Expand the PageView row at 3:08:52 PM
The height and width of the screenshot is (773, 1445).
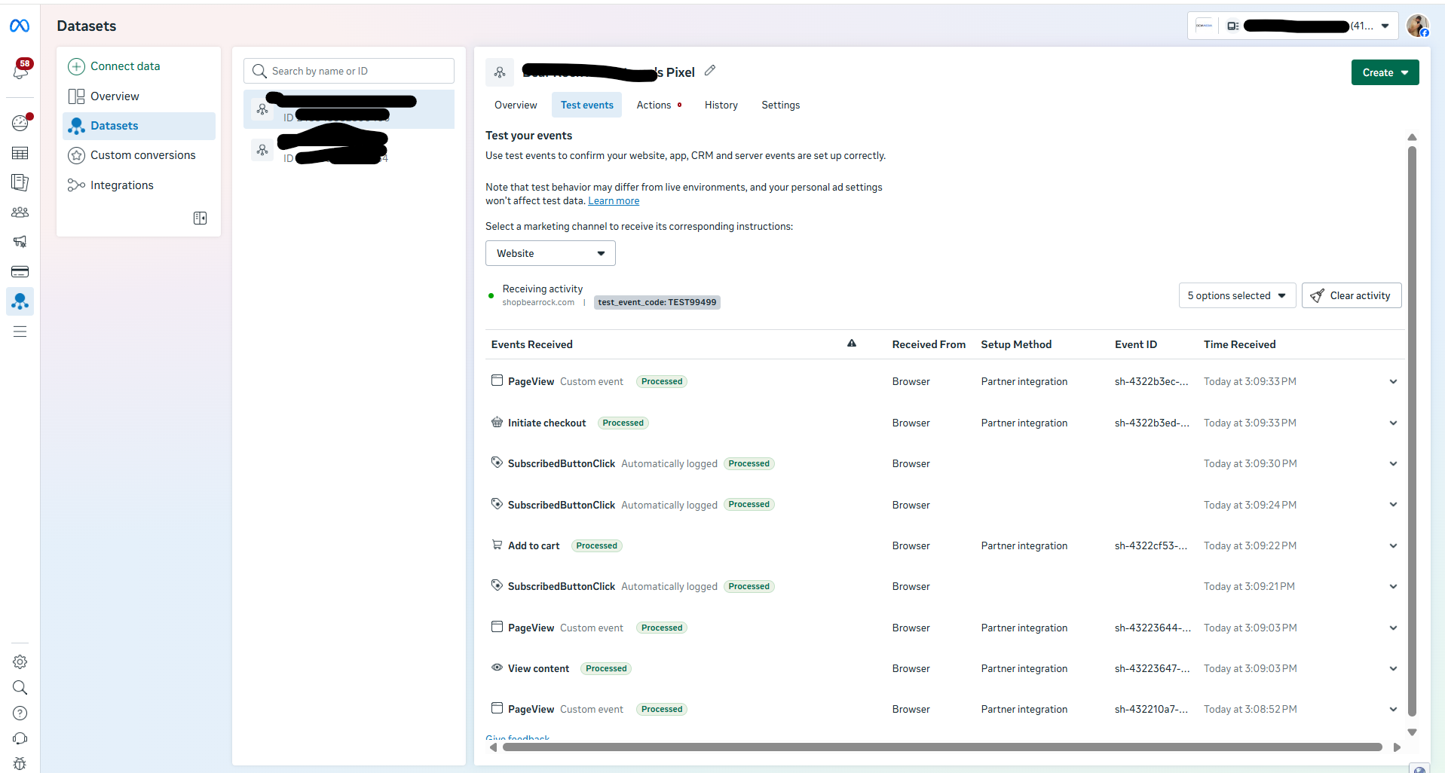pyautogui.click(x=1393, y=709)
